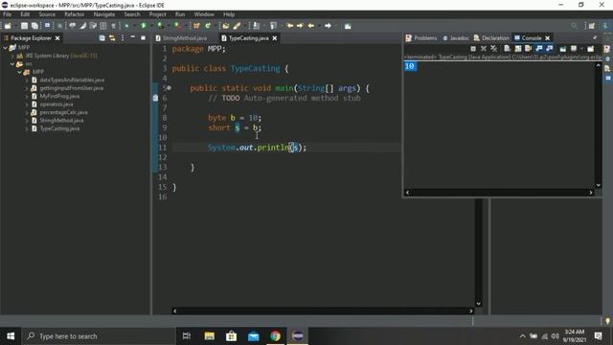Viewport: 613px width, 345px height.
Task: Click the Debug bug icon in toolbar
Action: pos(126,26)
